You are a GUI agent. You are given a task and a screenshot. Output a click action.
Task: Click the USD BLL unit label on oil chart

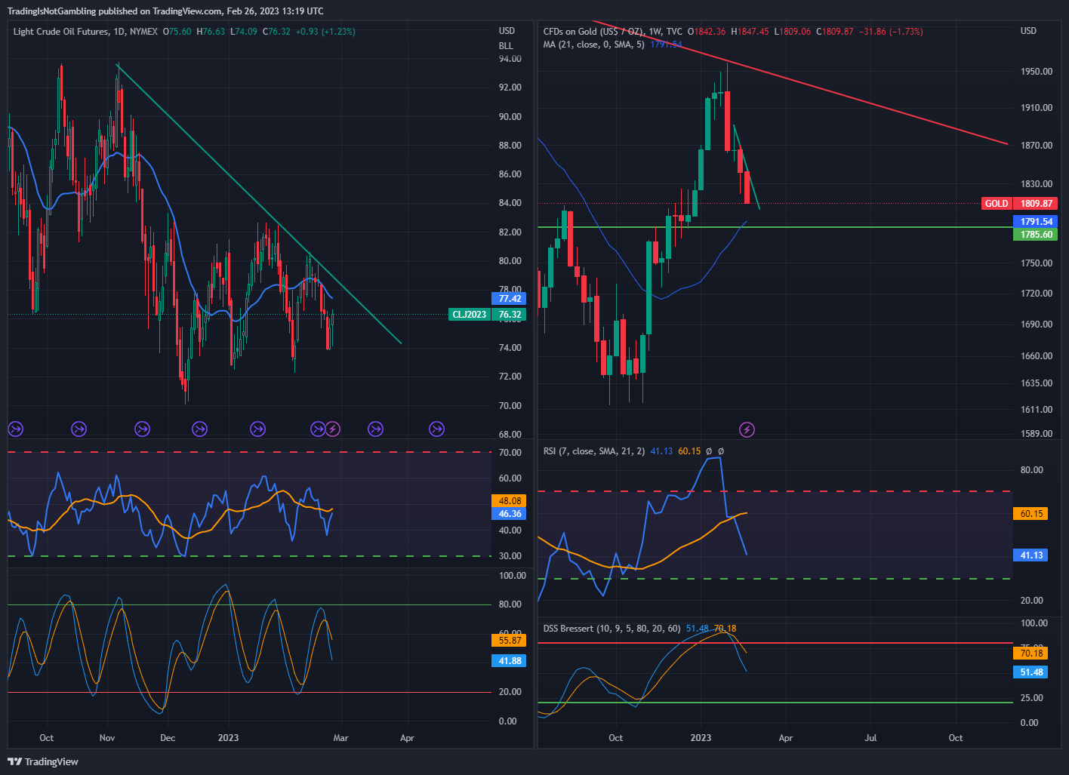[507, 38]
